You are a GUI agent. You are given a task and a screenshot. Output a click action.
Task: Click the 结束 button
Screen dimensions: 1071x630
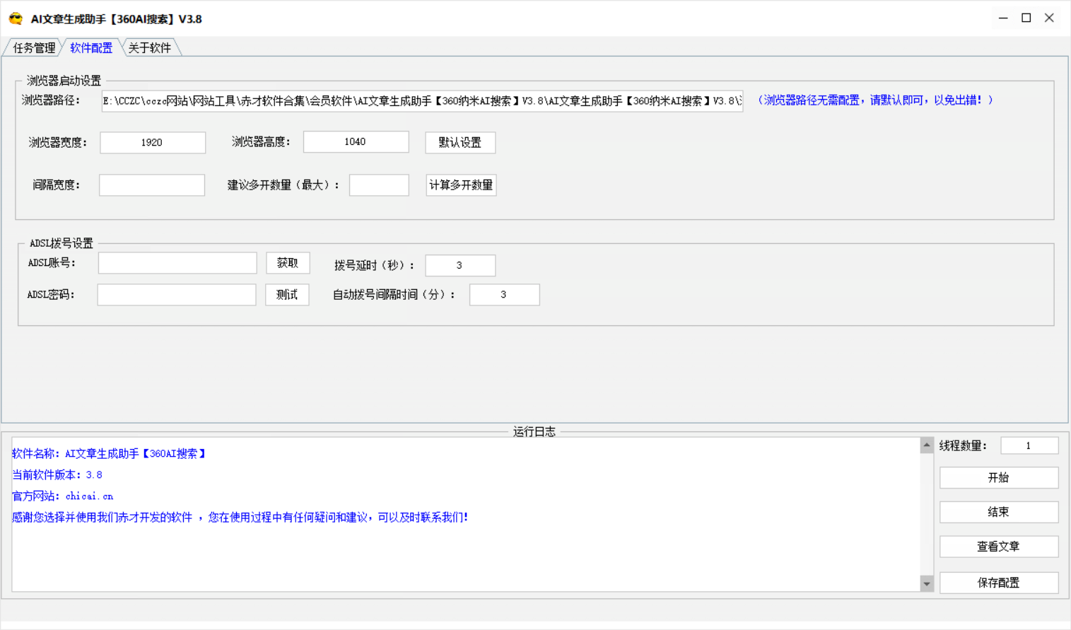pyautogui.click(x=999, y=512)
